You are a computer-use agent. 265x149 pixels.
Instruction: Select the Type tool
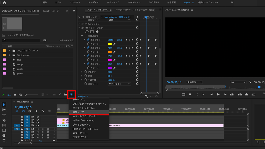pos(4,141)
